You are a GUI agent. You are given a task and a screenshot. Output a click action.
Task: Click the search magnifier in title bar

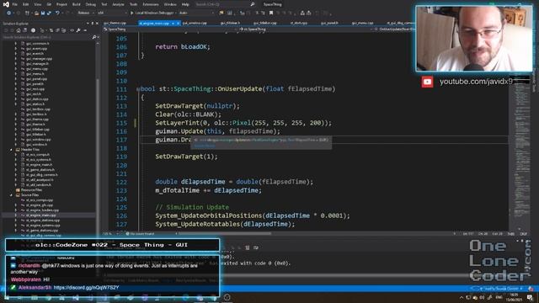[253, 4]
